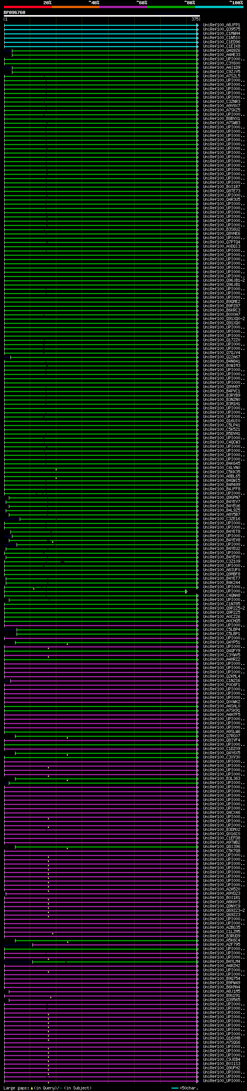Select hit UniRef100_A8KAY3

[x=222, y=902]
